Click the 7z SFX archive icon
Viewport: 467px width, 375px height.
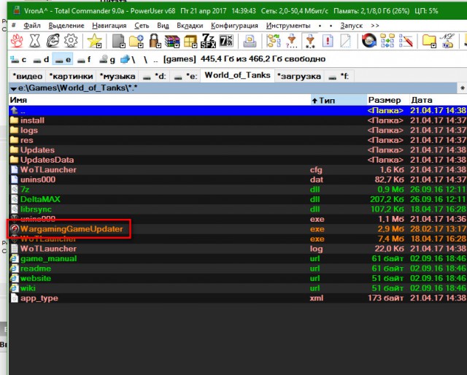click(208, 41)
